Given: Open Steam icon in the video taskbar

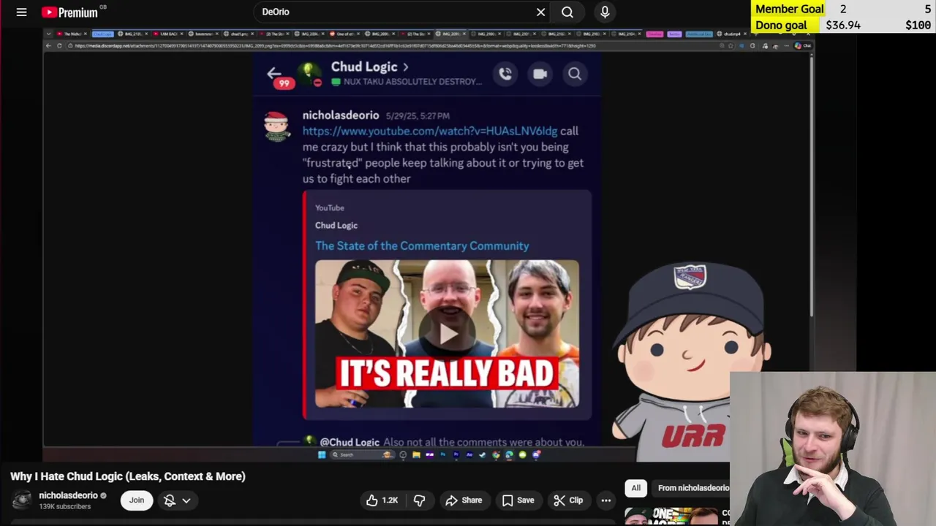Looking at the screenshot, I should click(483, 454).
